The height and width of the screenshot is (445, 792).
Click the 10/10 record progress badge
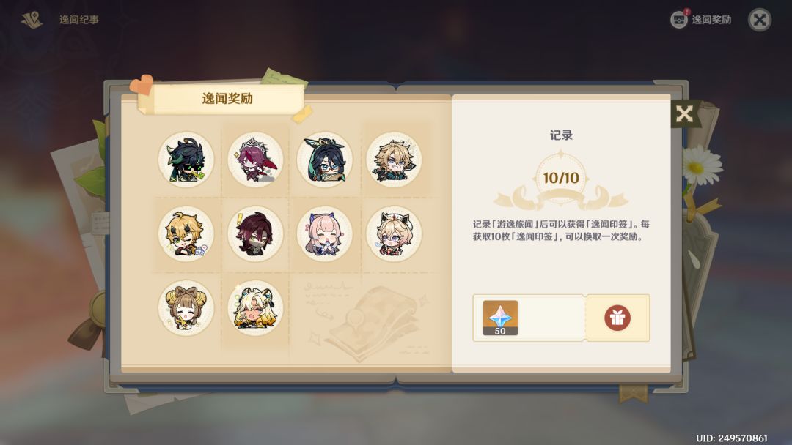[561, 178]
